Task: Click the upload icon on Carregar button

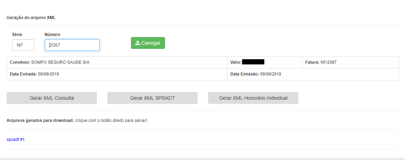Action: click(x=138, y=43)
